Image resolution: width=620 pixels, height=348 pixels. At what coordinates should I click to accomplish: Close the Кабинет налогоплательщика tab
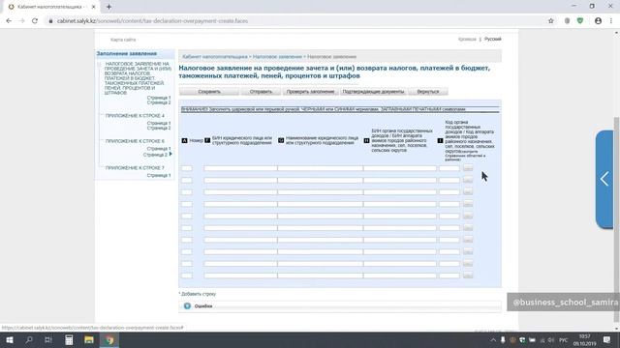[93, 7]
